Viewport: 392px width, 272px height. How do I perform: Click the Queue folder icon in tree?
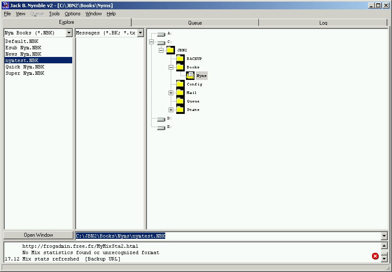click(180, 101)
